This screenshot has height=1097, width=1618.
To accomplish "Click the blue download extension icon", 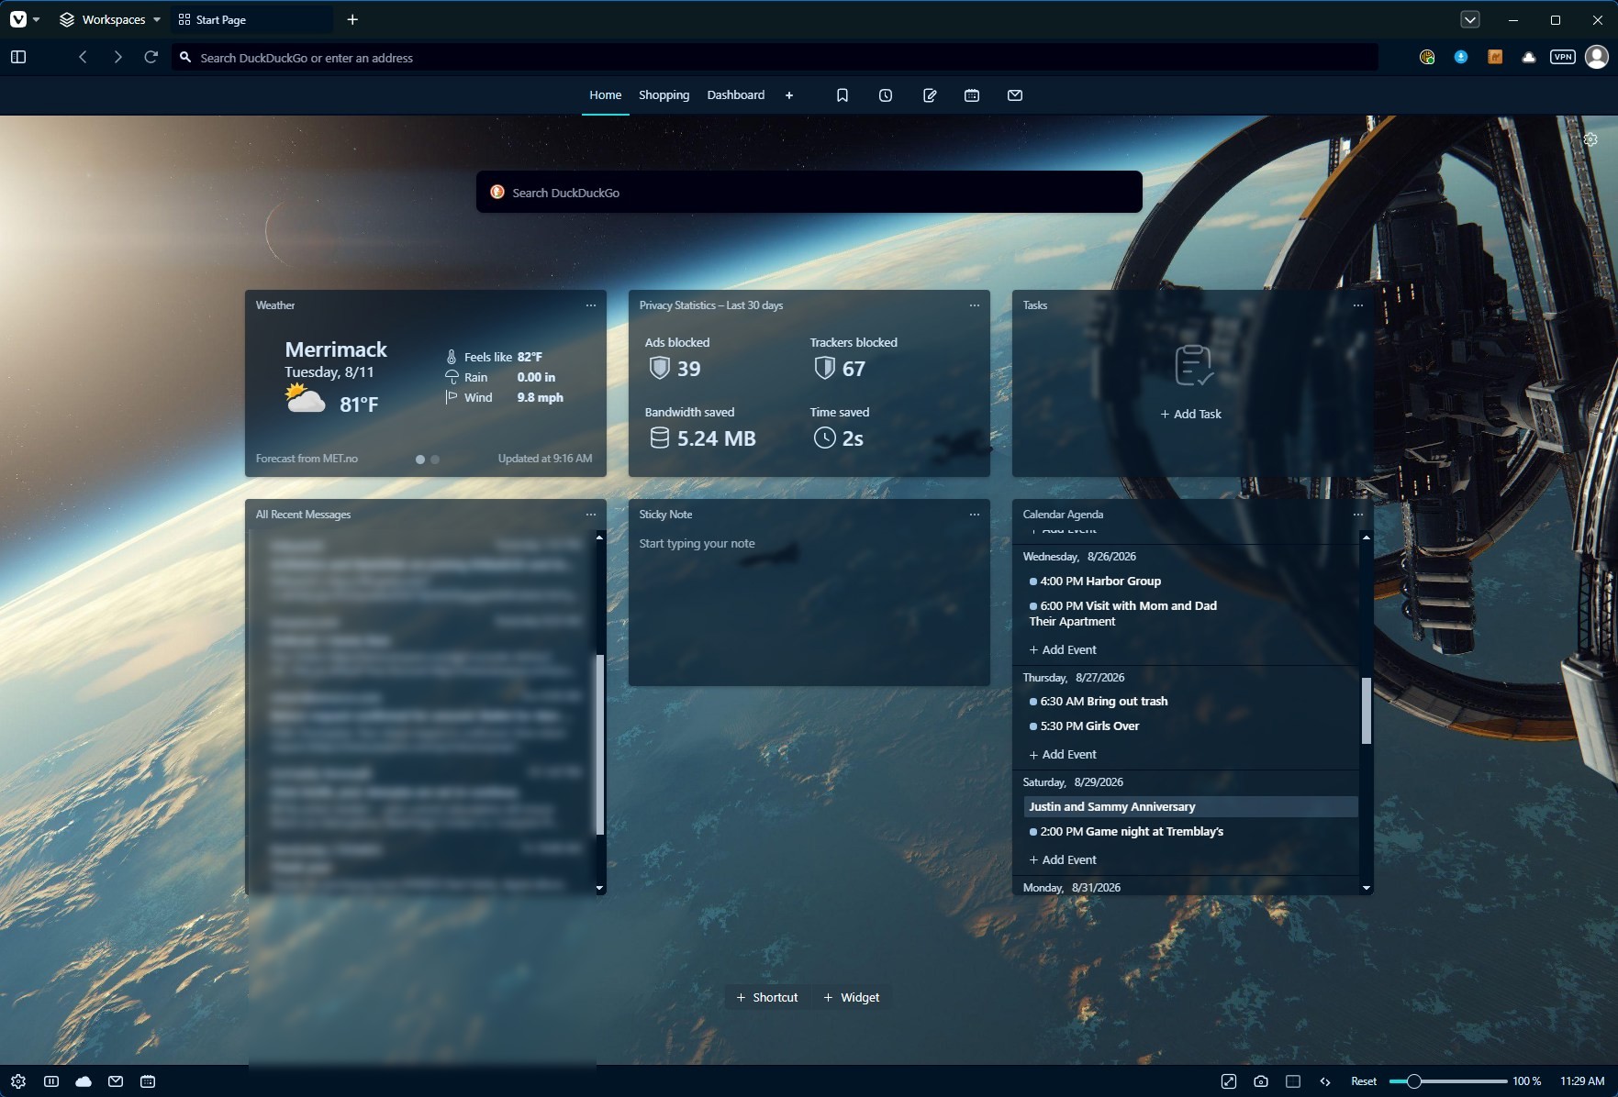I will coord(1461,57).
